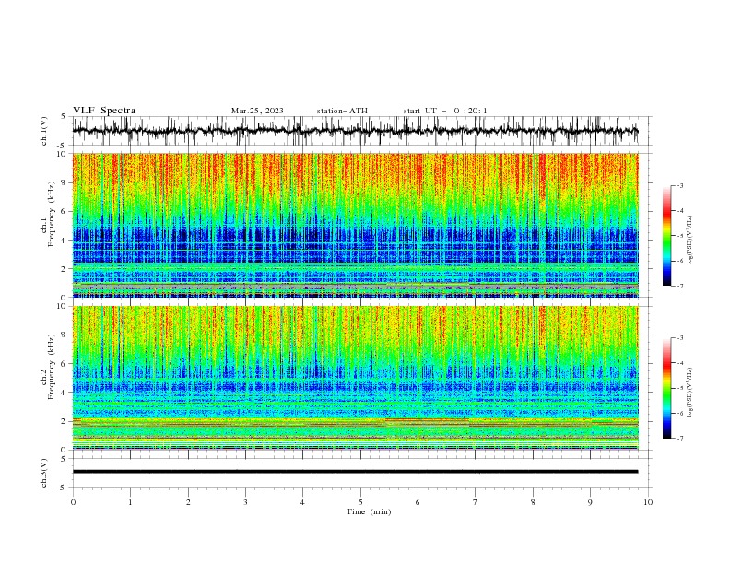730x564 pixels.
Task: Click the time axis tick label "8"
Action: [533, 502]
